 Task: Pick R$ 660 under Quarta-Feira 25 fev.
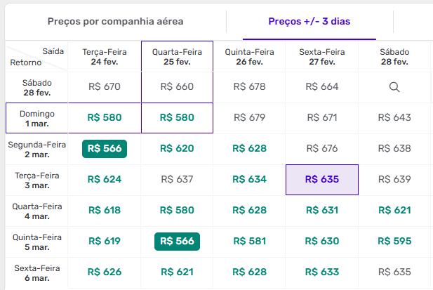pyautogui.click(x=177, y=87)
